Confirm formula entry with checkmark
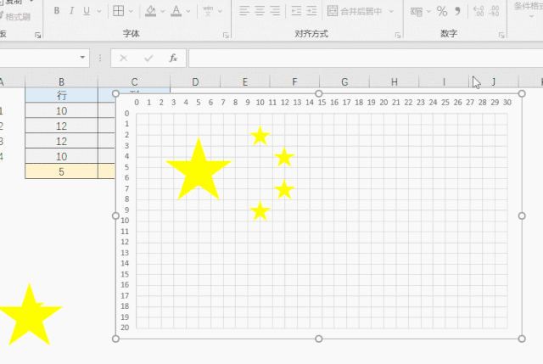 [x=148, y=59]
